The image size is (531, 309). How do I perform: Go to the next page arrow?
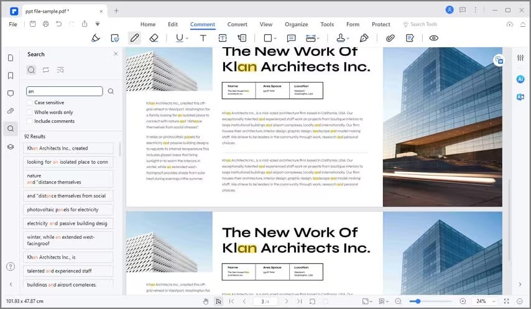287,301
